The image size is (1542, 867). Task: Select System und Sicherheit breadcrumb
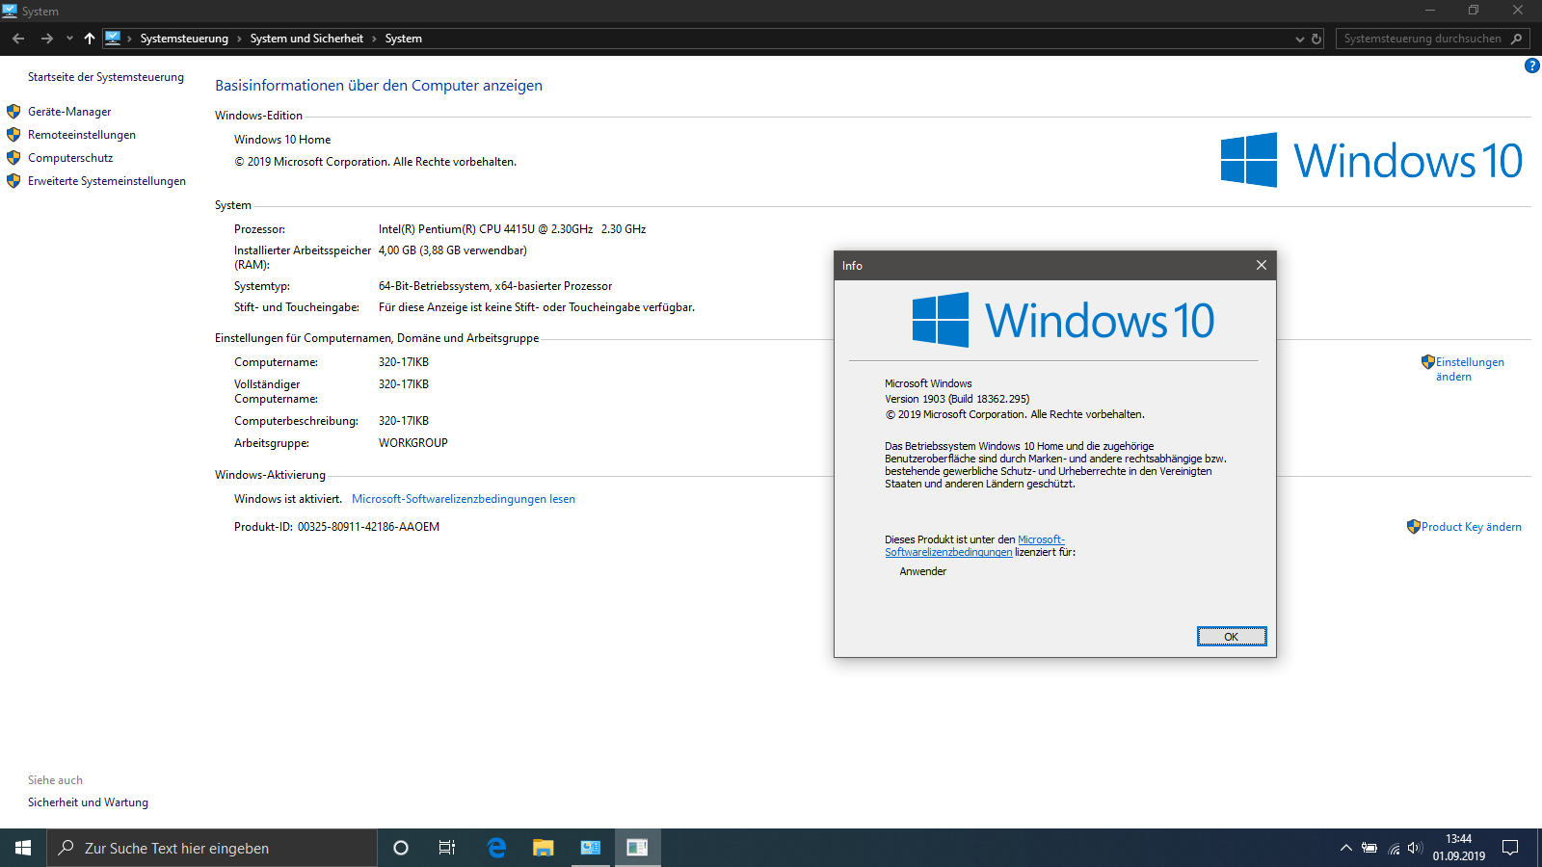306,39
